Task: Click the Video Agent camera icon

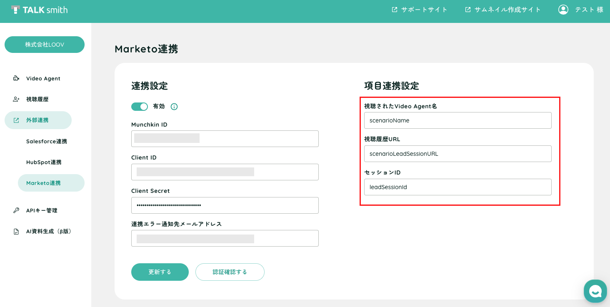Action: (16, 78)
